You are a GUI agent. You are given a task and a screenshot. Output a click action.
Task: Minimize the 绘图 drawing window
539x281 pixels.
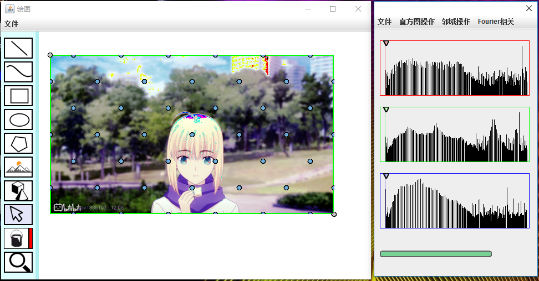308,9
